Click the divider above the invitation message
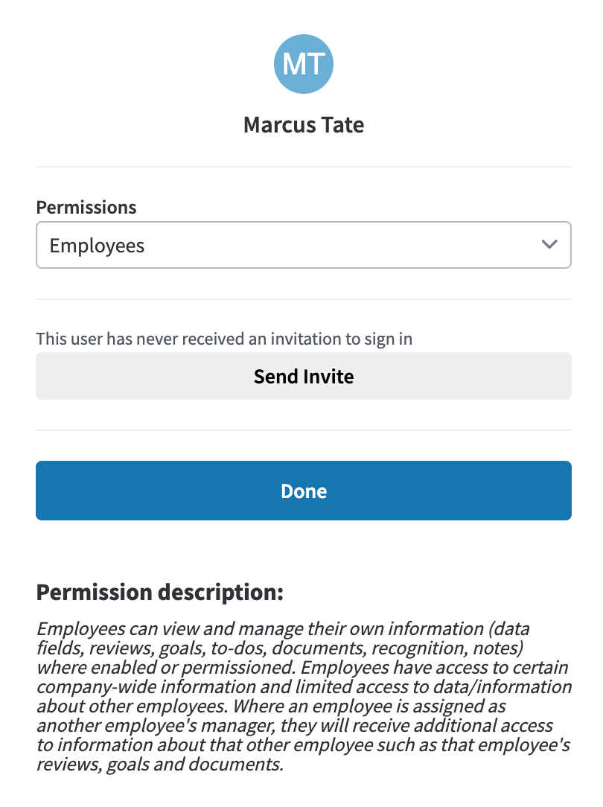This screenshot has width=603, height=807. coord(304,299)
